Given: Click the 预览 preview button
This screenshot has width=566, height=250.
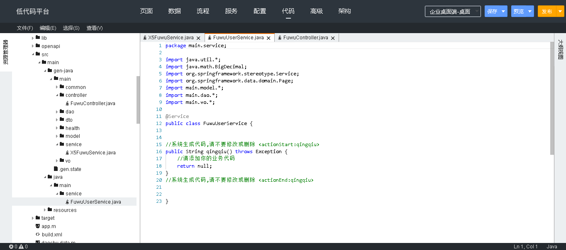Looking at the screenshot, I should pyautogui.click(x=519, y=12).
